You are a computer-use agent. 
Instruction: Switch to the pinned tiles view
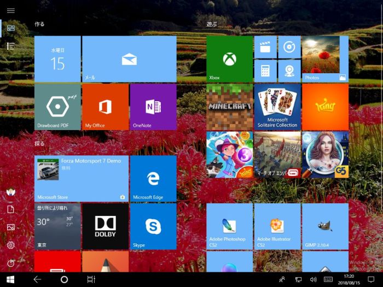(x=11, y=28)
